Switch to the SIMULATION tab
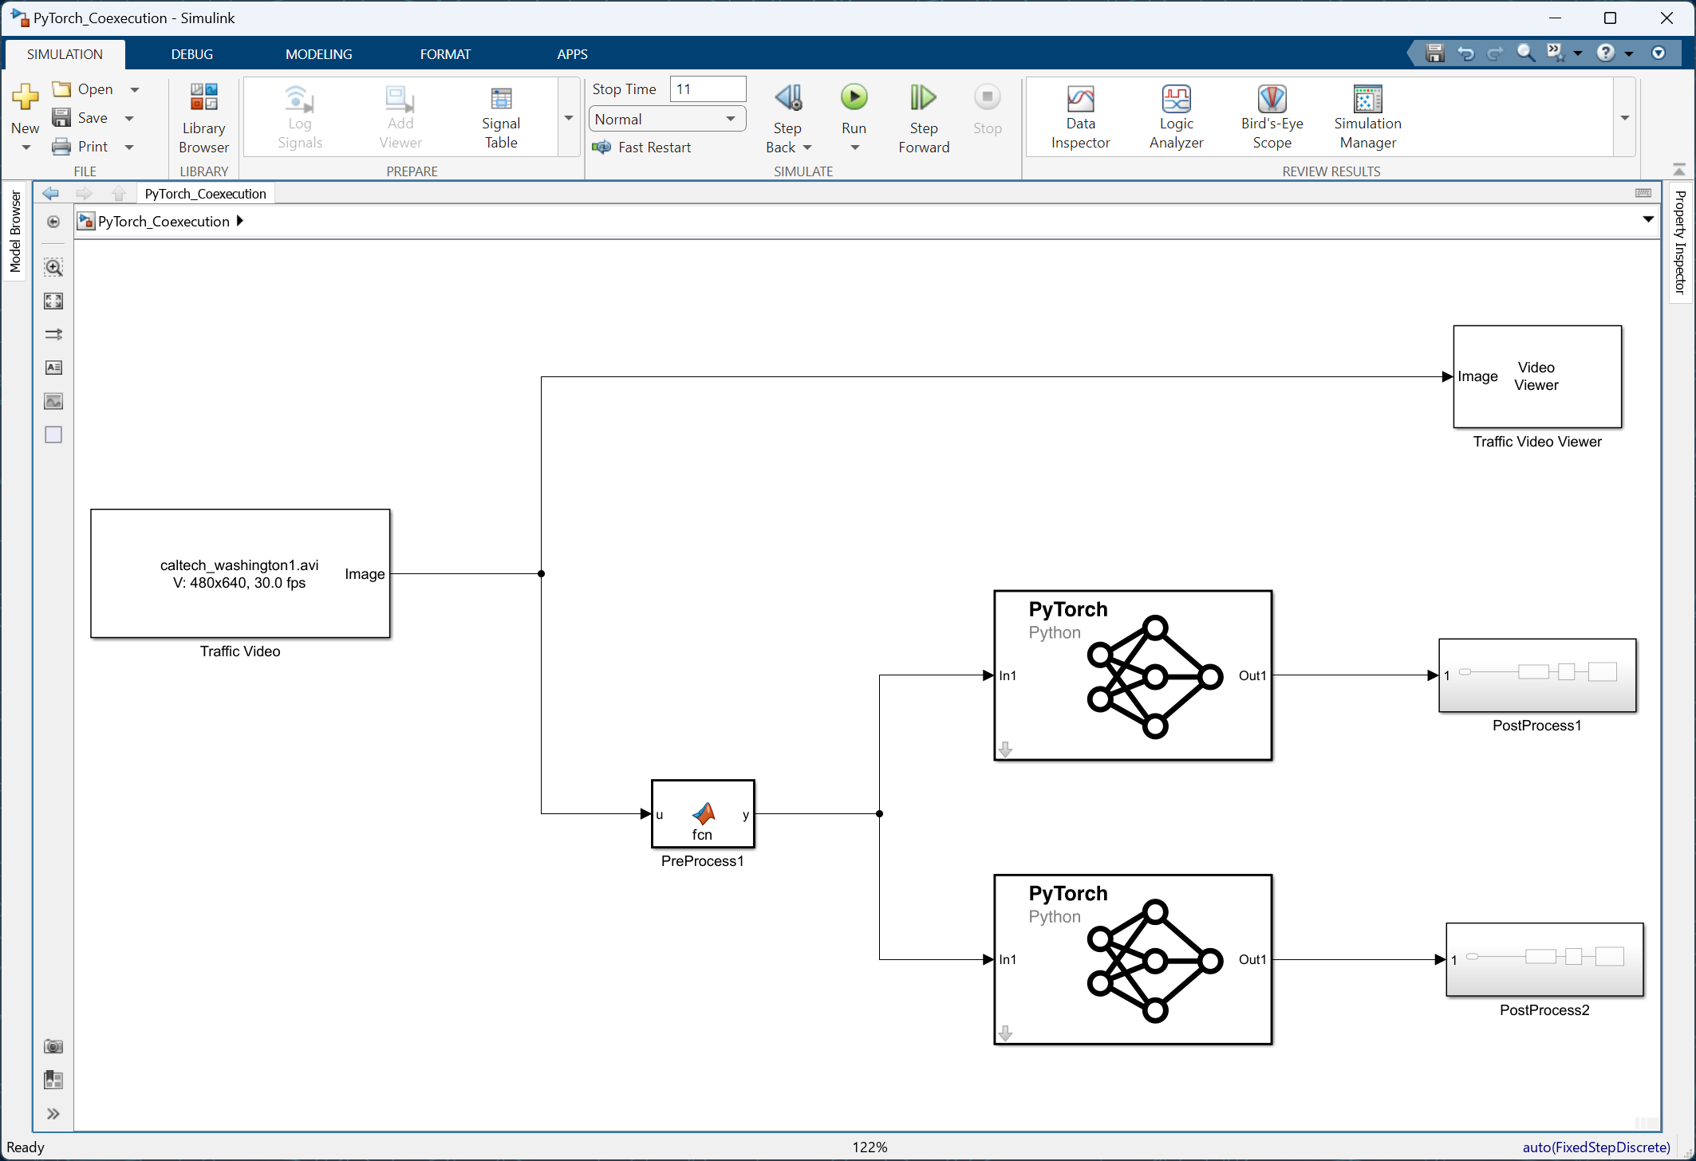This screenshot has height=1161, width=1696. 65,54
